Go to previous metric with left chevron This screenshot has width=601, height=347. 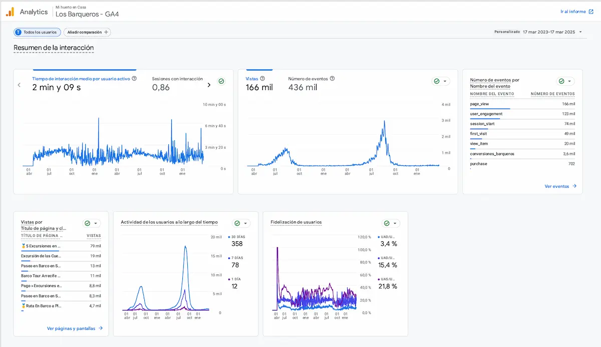coord(19,85)
